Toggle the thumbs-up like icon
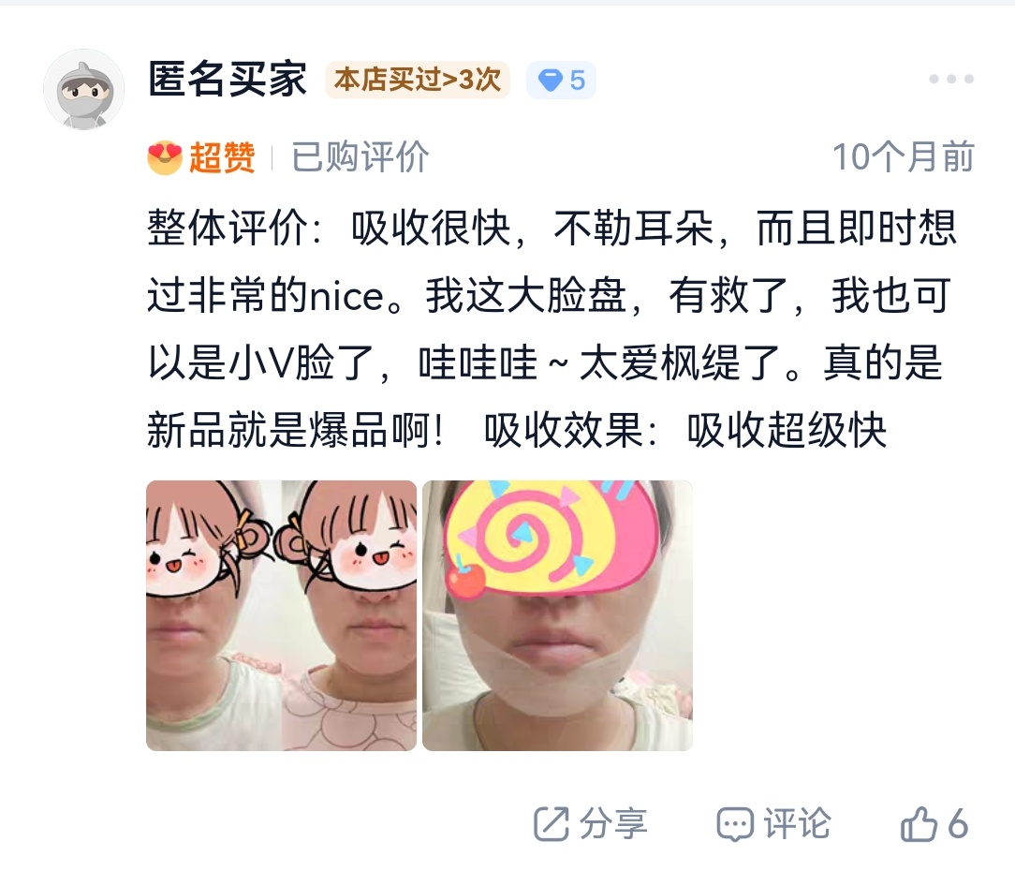 [919, 824]
